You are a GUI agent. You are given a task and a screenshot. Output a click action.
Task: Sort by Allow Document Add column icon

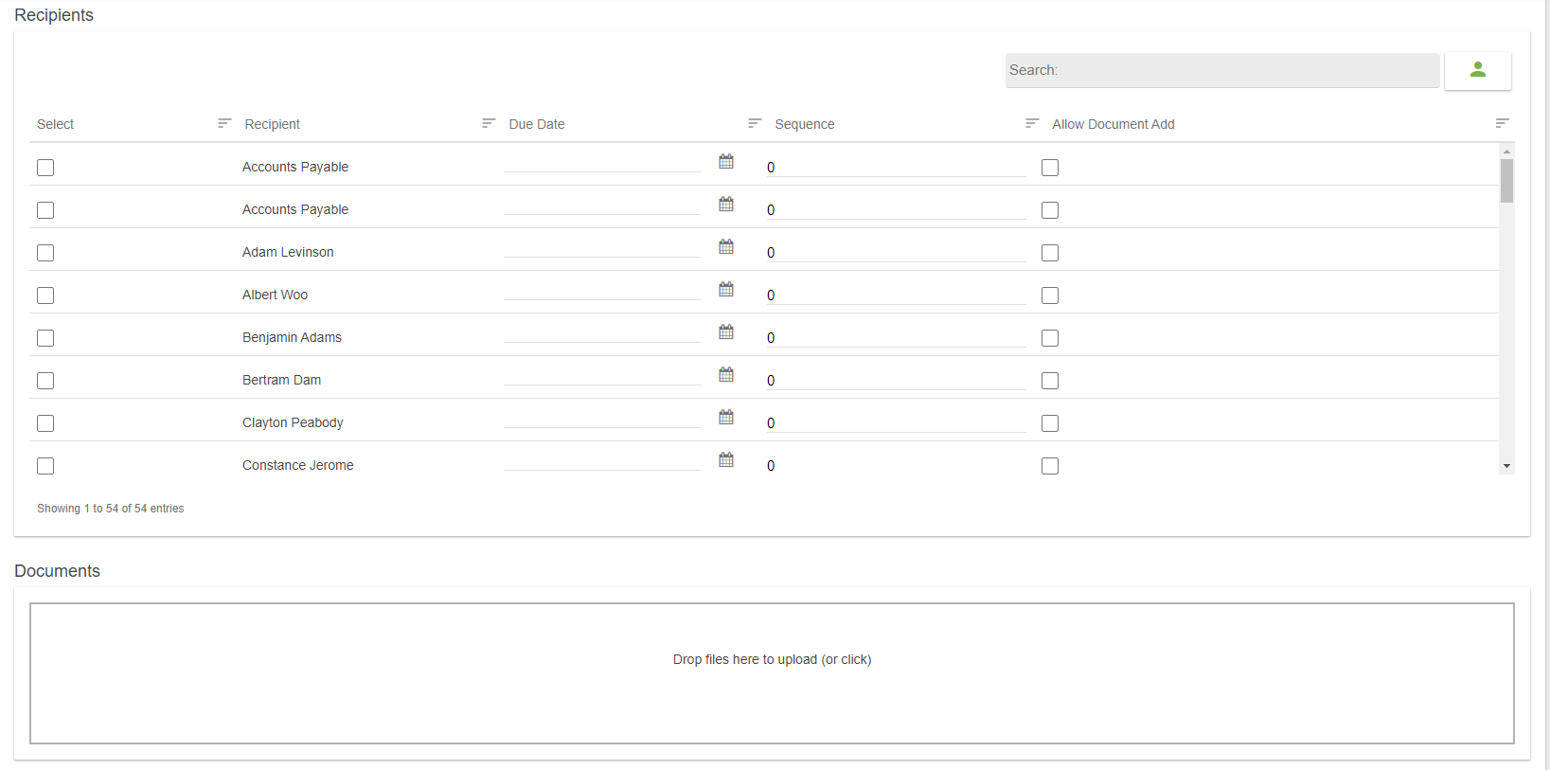coord(1502,123)
